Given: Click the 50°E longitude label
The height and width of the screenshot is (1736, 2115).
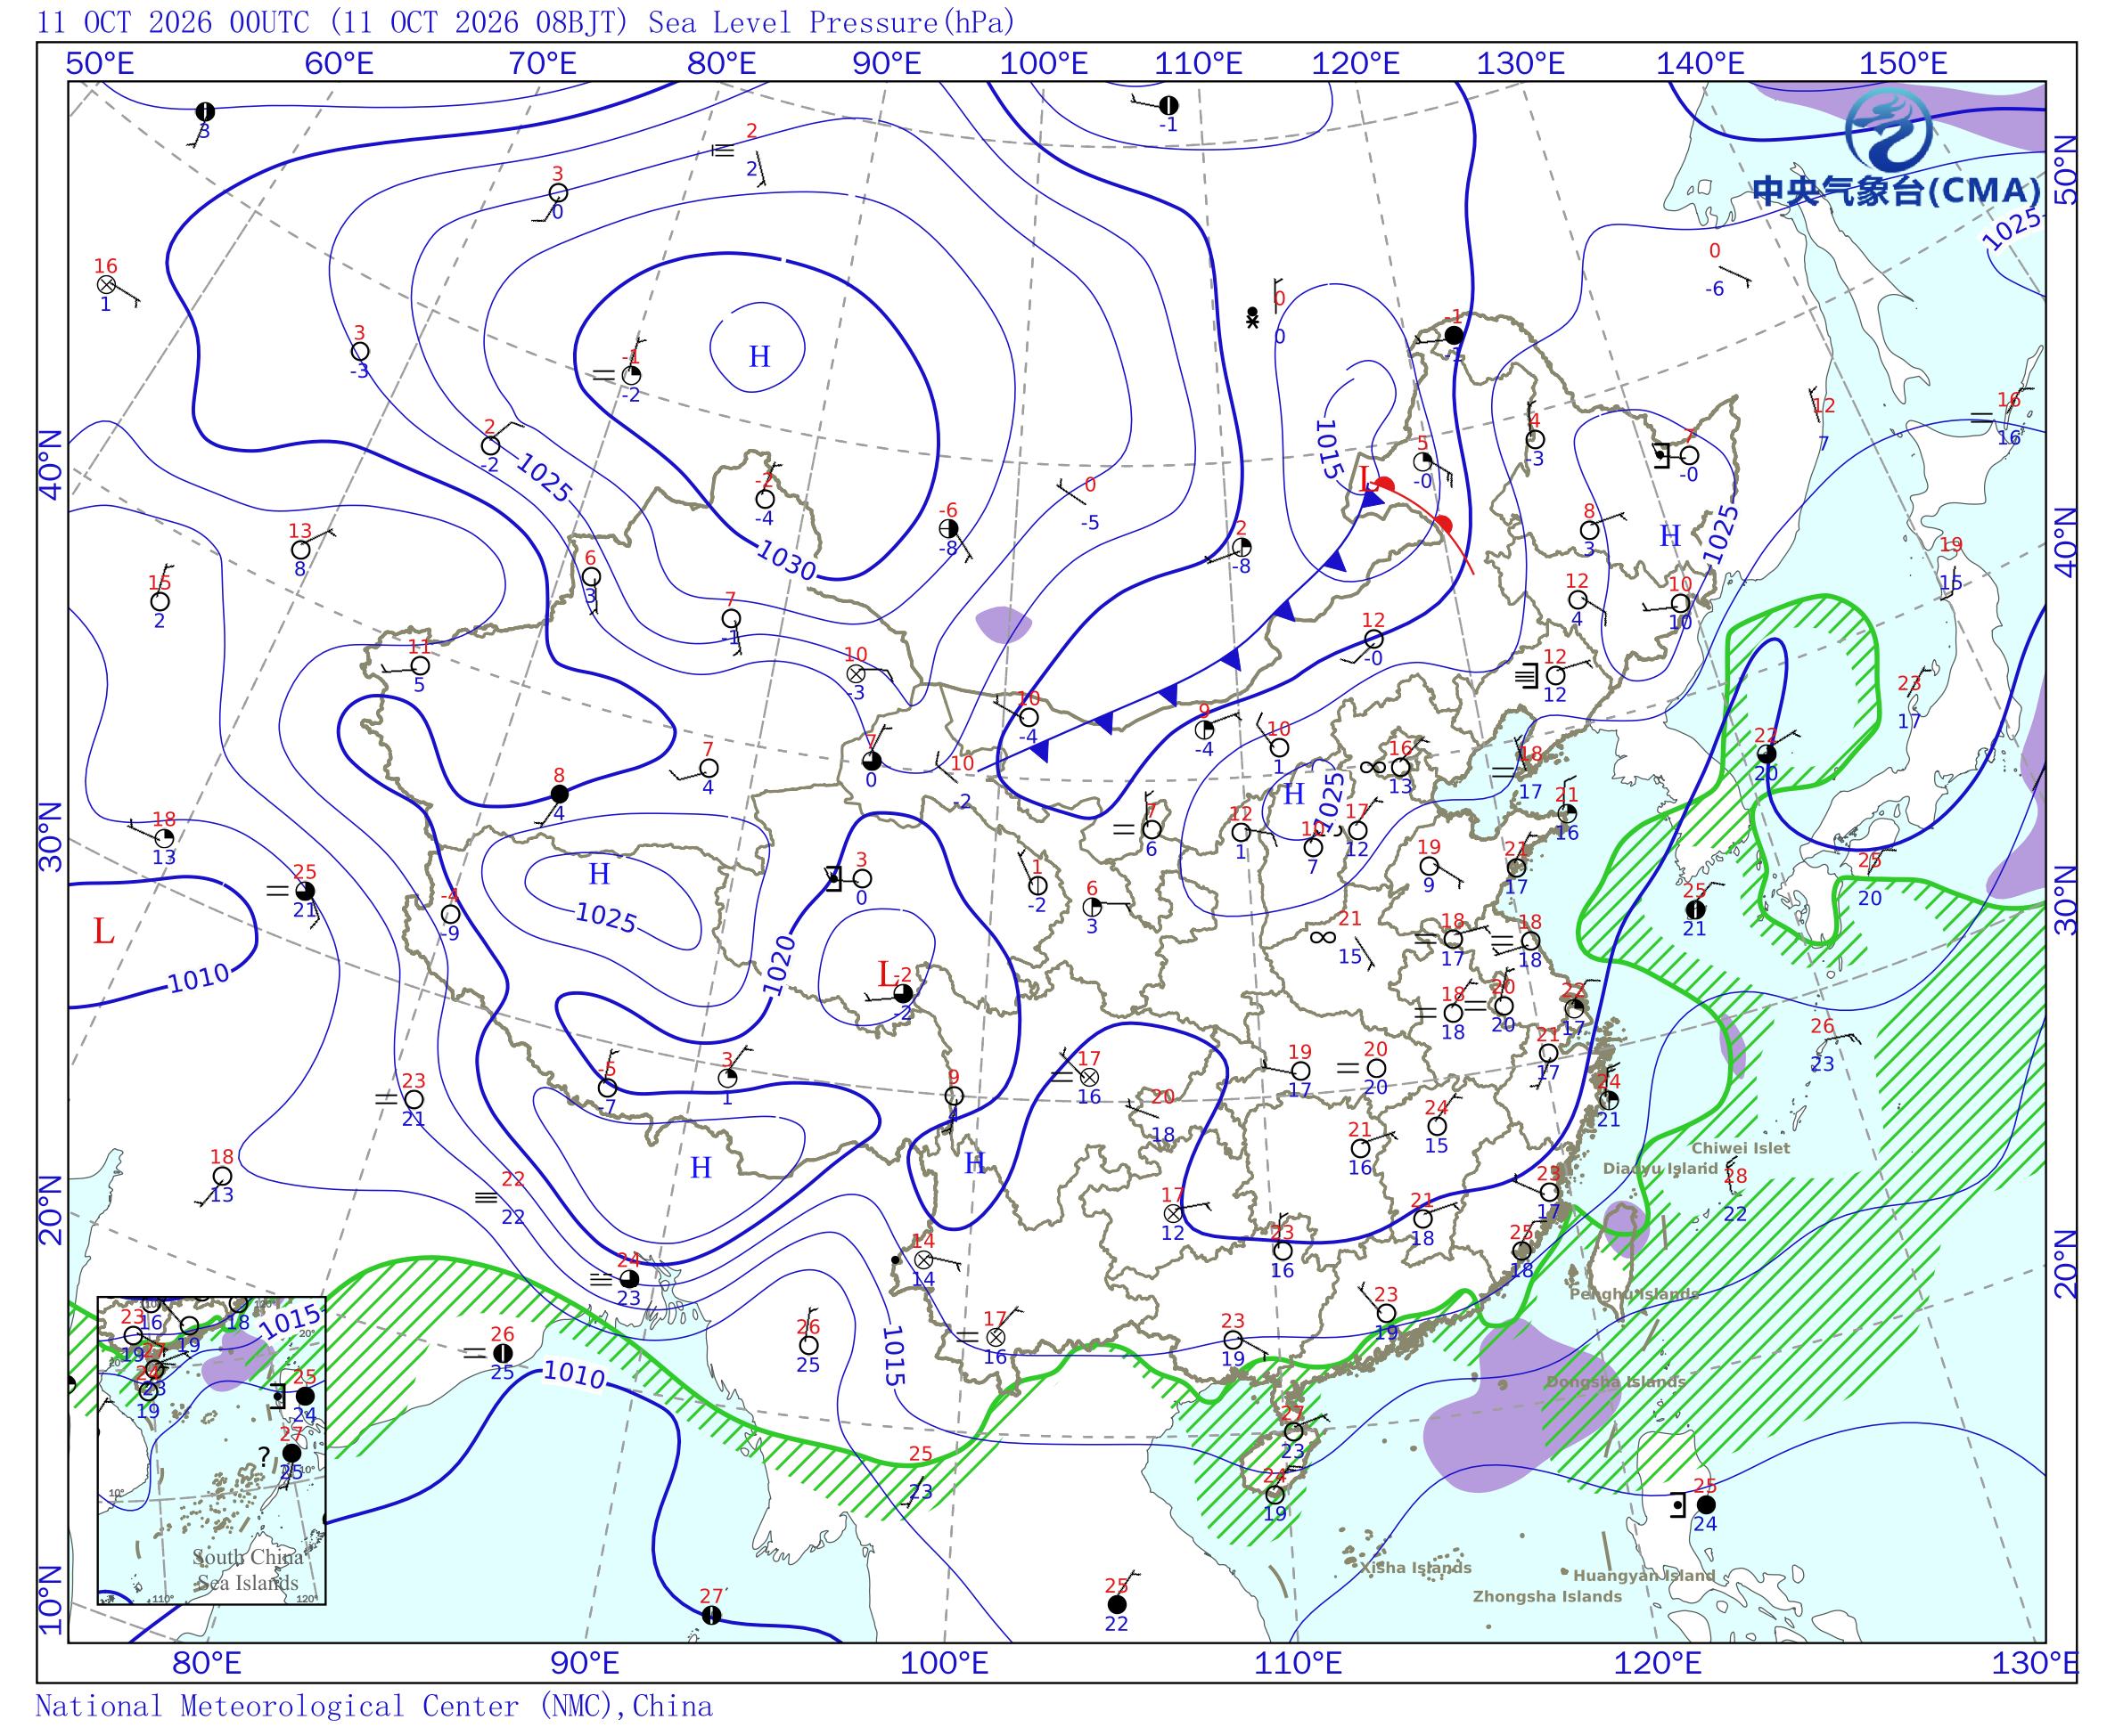Looking at the screenshot, I should (100, 64).
